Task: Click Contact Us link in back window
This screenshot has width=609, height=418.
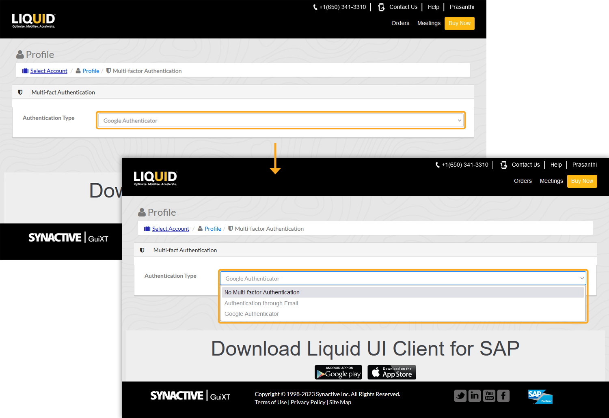Action: (x=403, y=7)
